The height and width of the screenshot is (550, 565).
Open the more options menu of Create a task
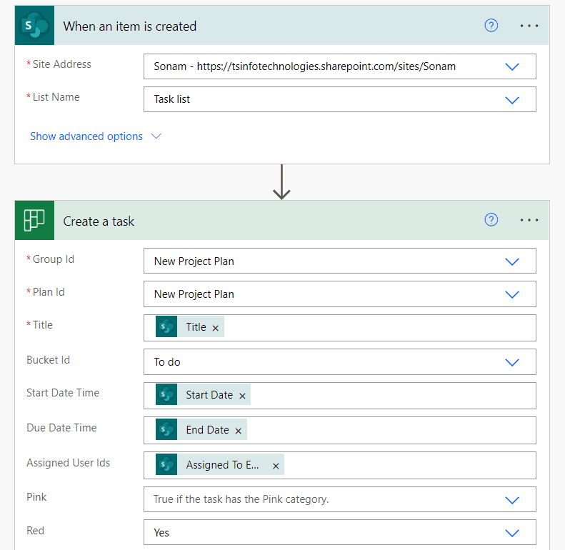pyautogui.click(x=529, y=220)
